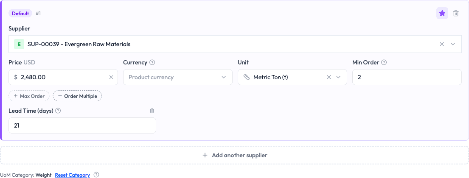Clear the Metric Ton unit selection
Image resolution: width=469 pixels, height=178 pixels.
329,77
